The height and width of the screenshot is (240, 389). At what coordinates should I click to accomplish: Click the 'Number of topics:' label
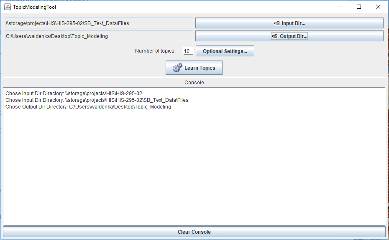[155, 51]
